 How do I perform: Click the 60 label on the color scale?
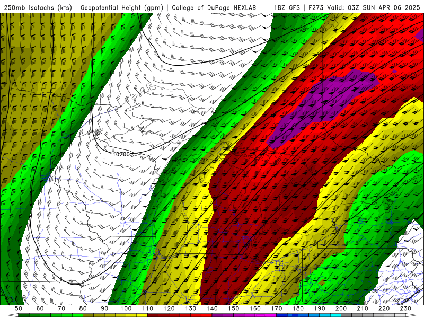point(40,308)
